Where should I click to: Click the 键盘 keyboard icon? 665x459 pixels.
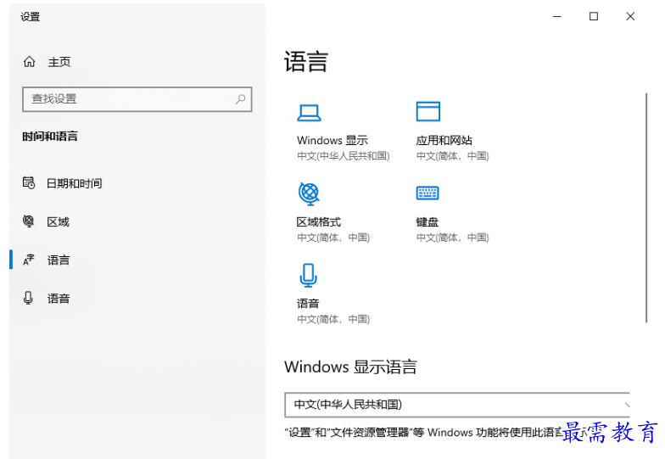pyautogui.click(x=427, y=193)
